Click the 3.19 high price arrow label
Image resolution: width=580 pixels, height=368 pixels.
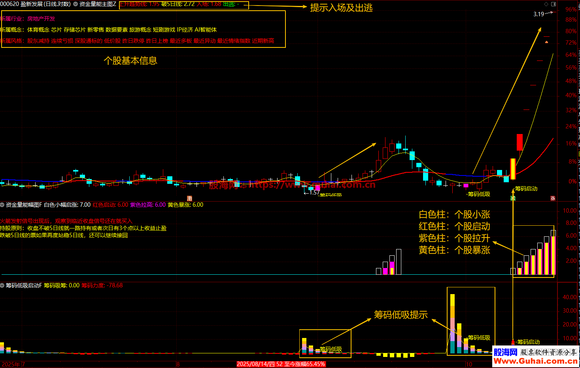point(539,14)
